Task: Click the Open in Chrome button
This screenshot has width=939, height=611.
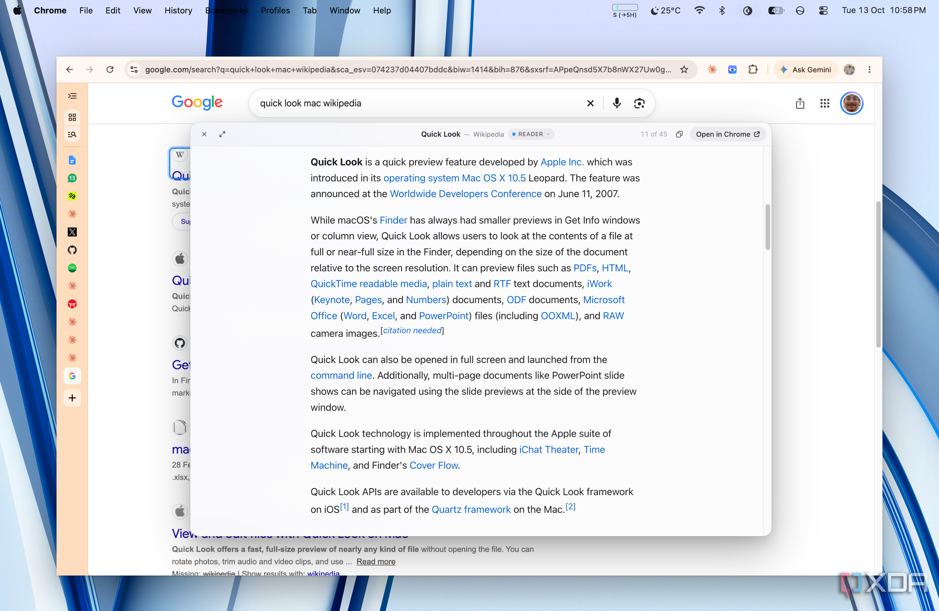Action: point(728,135)
